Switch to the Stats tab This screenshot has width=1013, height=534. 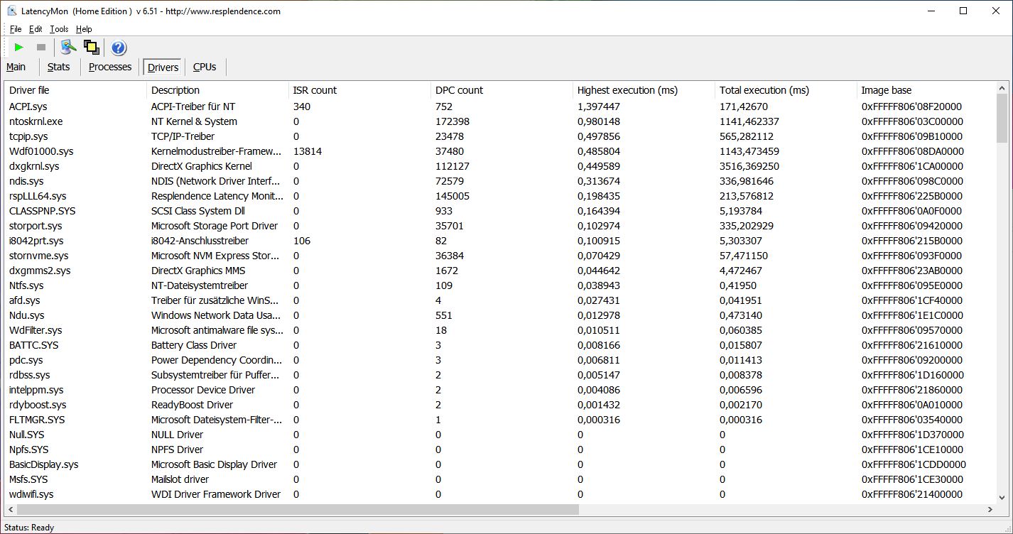pos(58,67)
